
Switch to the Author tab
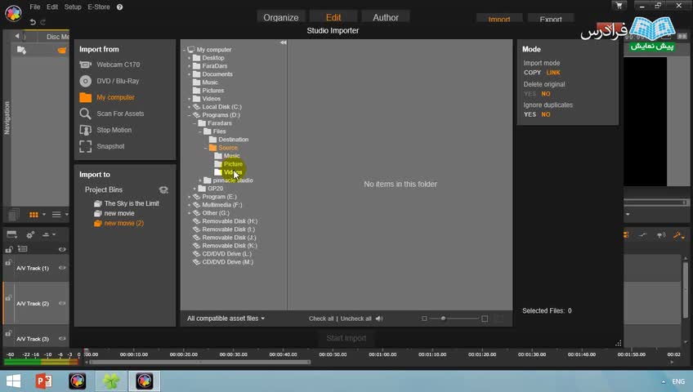(386, 17)
